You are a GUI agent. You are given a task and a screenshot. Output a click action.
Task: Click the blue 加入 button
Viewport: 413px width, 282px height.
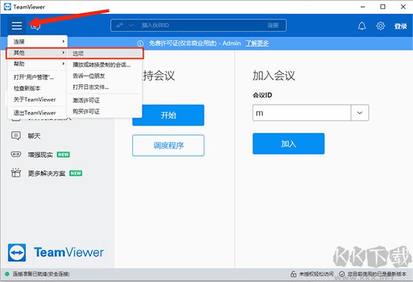pyautogui.click(x=288, y=144)
